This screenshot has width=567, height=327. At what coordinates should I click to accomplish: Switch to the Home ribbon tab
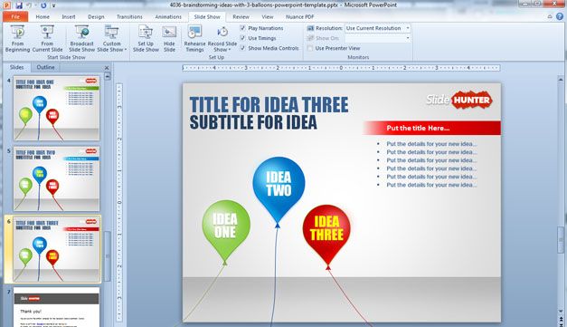pos(43,16)
